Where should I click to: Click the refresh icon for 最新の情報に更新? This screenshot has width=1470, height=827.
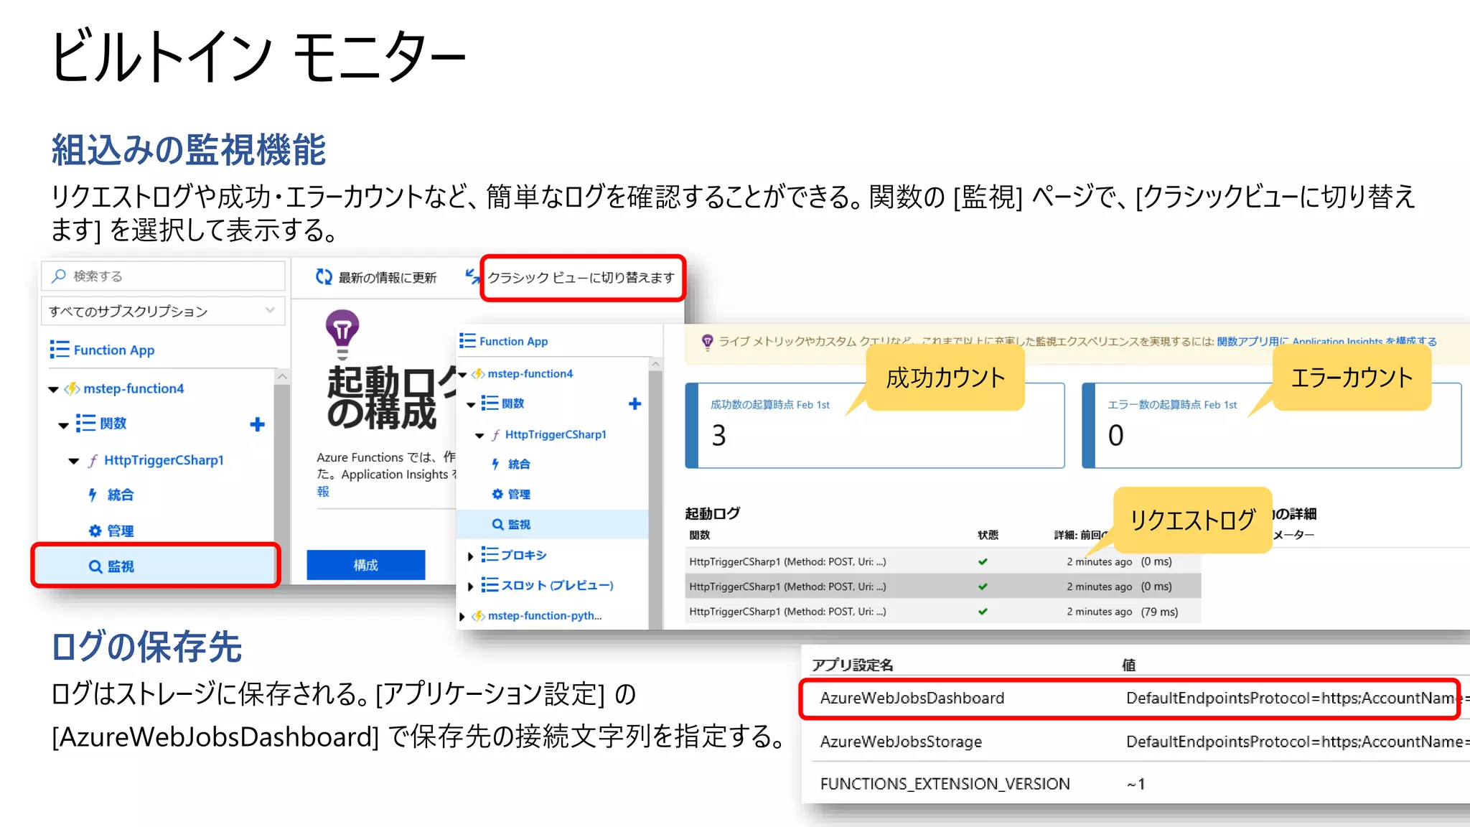(324, 277)
